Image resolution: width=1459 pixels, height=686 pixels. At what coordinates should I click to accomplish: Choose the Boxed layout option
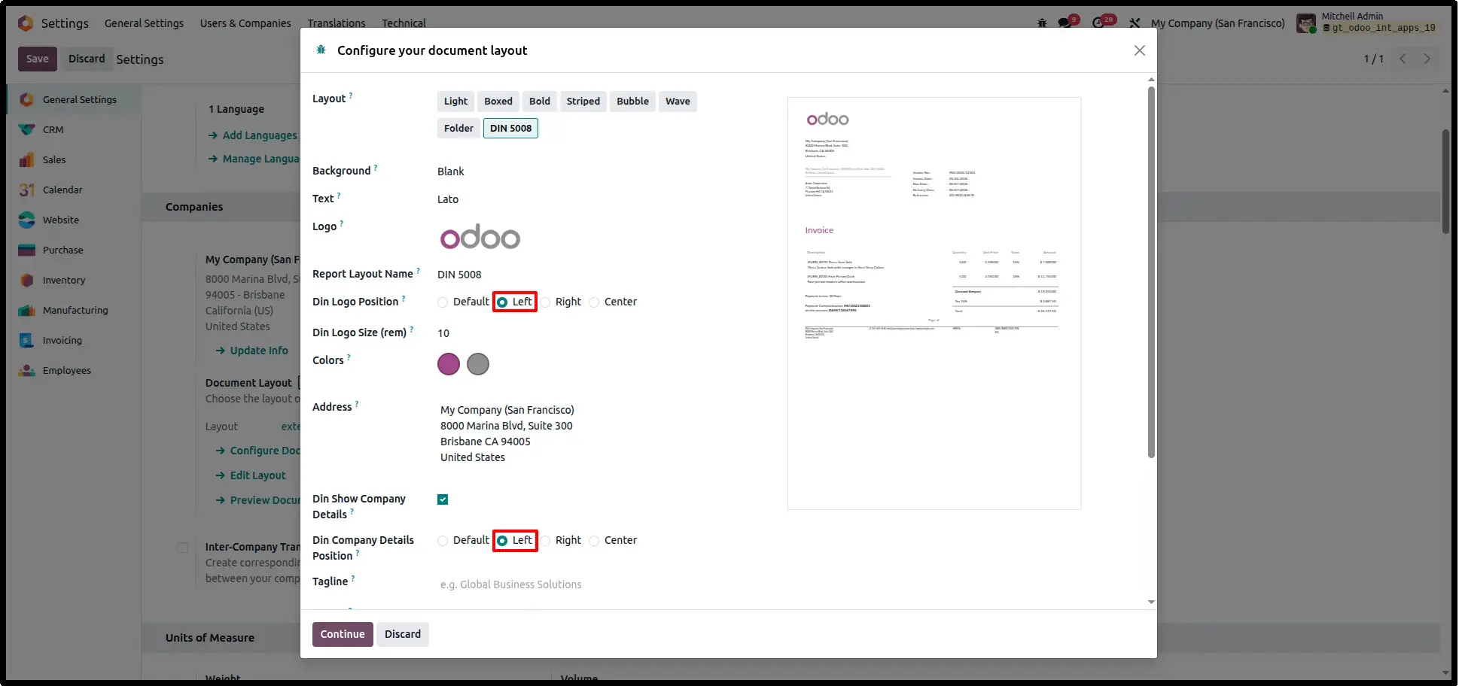pos(498,102)
